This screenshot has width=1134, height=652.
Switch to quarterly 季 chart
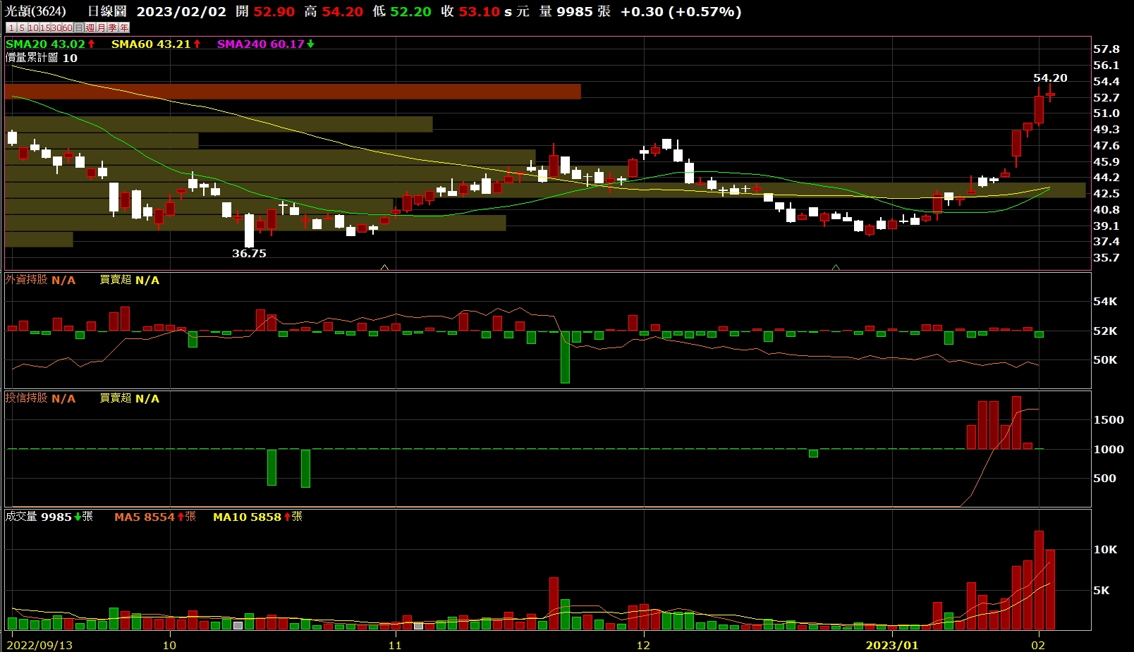click(x=113, y=27)
